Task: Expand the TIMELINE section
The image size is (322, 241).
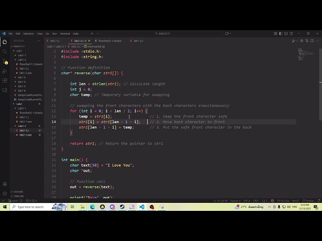Action: (x=19, y=196)
